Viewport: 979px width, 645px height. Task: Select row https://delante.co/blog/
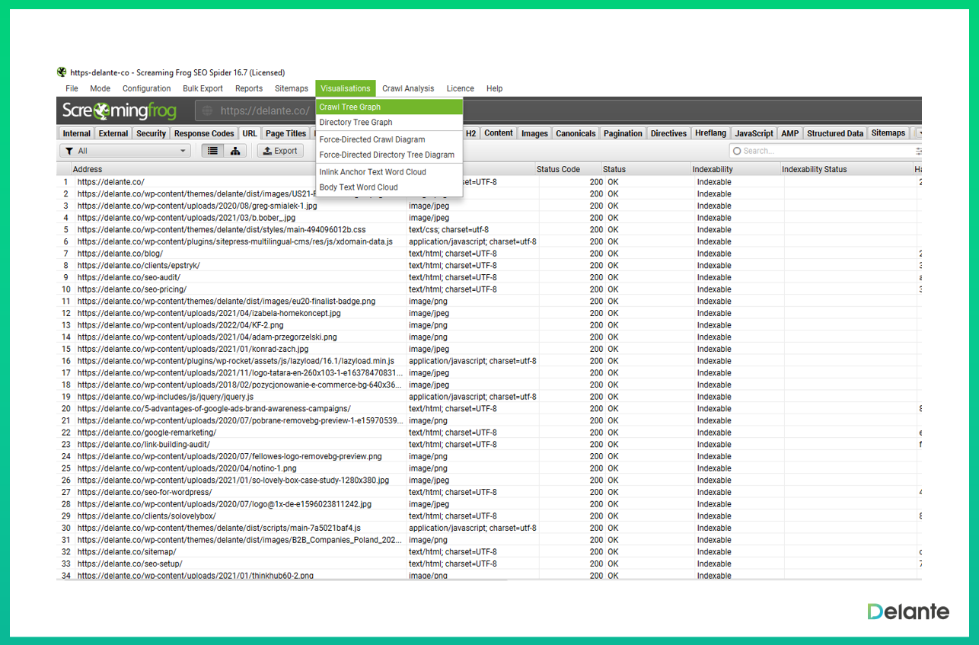coord(490,254)
